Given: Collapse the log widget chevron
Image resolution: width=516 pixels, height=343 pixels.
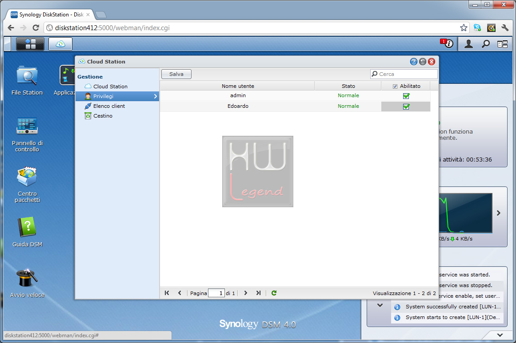Looking at the screenshot, I should pyautogui.click(x=380, y=305).
